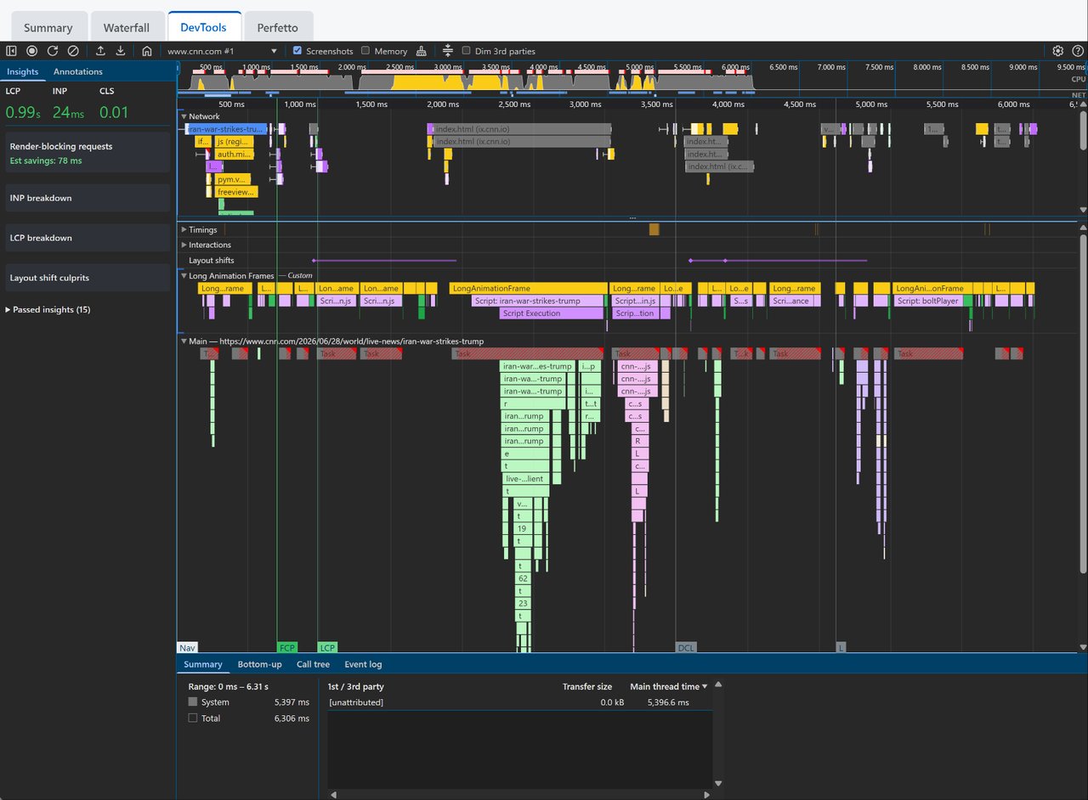Expand the Timings track
The image size is (1088, 800).
point(184,229)
